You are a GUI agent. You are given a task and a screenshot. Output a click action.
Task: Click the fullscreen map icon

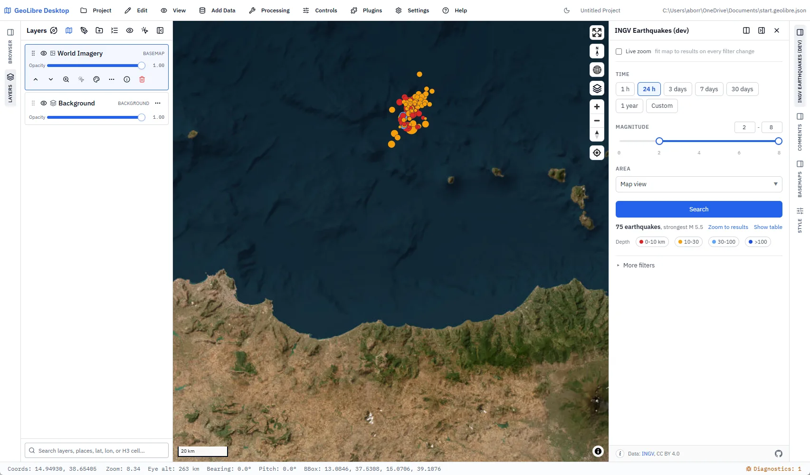pos(597,32)
